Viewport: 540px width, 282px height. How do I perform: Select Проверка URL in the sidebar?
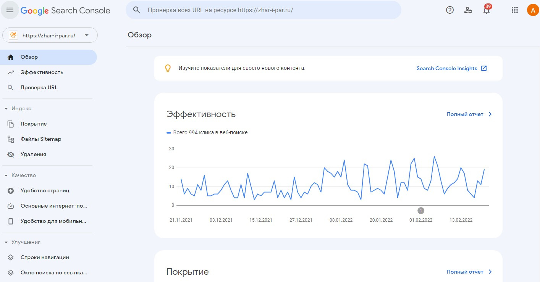point(39,88)
